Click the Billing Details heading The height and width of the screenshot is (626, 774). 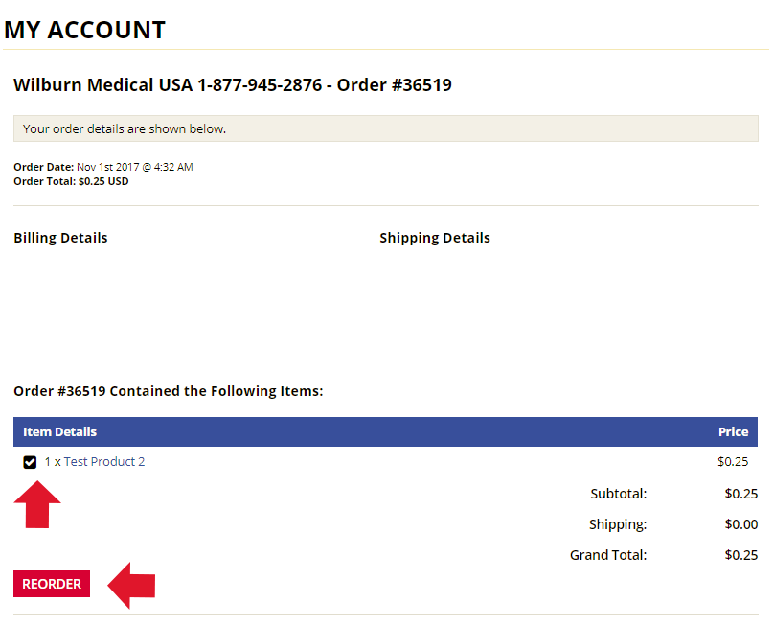click(60, 237)
